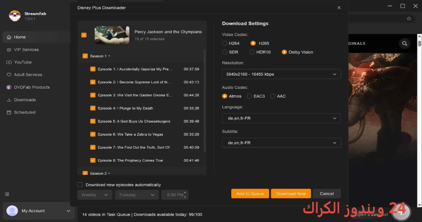422x222 pixels.
Task: Select SDR option
Action: coord(225,52)
